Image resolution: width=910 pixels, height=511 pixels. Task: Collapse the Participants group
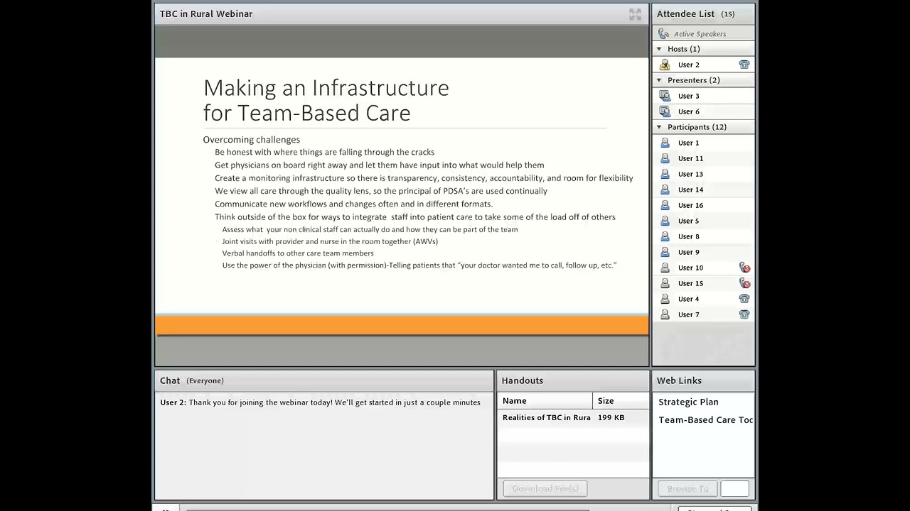click(x=659, y=127)
